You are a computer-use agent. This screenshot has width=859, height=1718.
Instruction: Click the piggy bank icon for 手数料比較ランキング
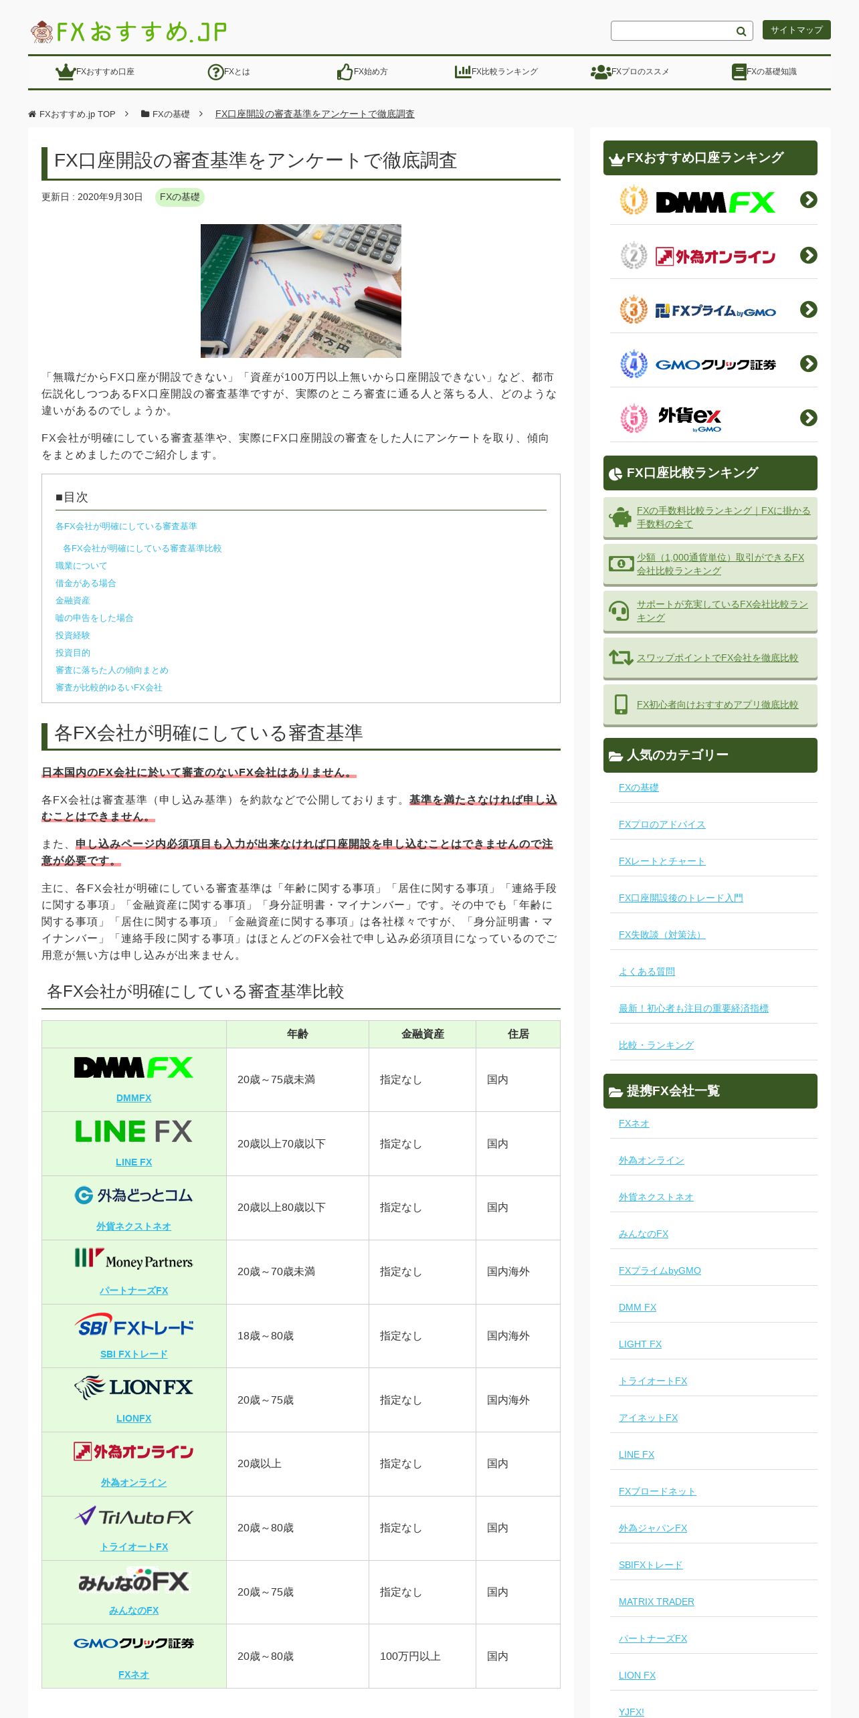coord(620,517)
